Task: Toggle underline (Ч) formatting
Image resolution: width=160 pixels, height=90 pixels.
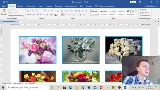Action: 33,15
